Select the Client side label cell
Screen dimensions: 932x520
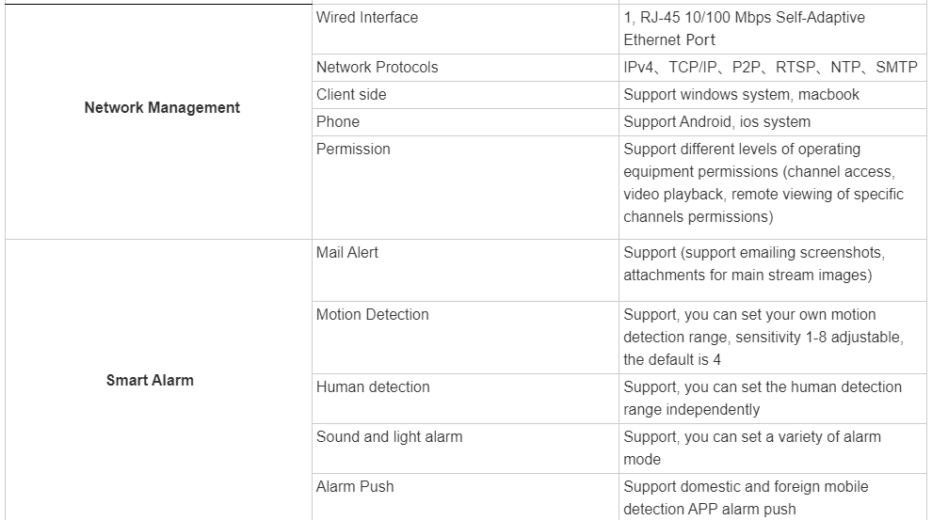pos(351,95)
